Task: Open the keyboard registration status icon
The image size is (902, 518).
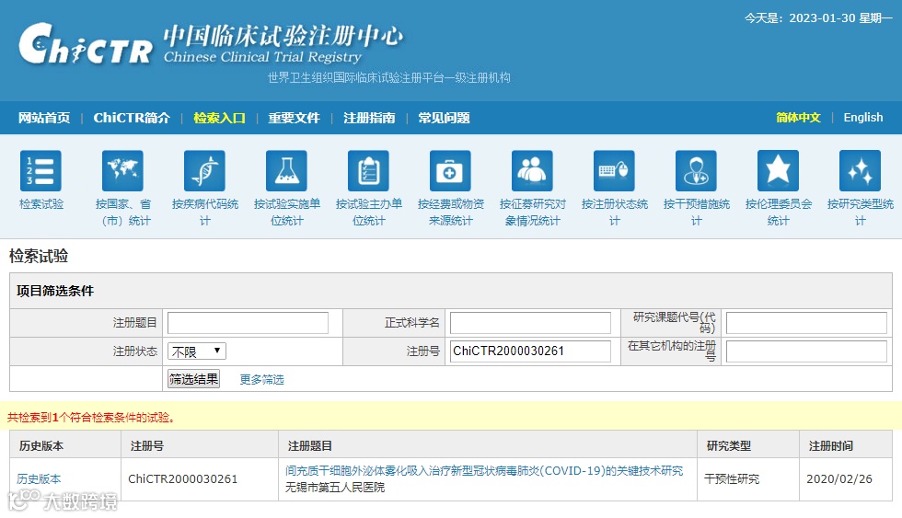Action: (615, 171)
